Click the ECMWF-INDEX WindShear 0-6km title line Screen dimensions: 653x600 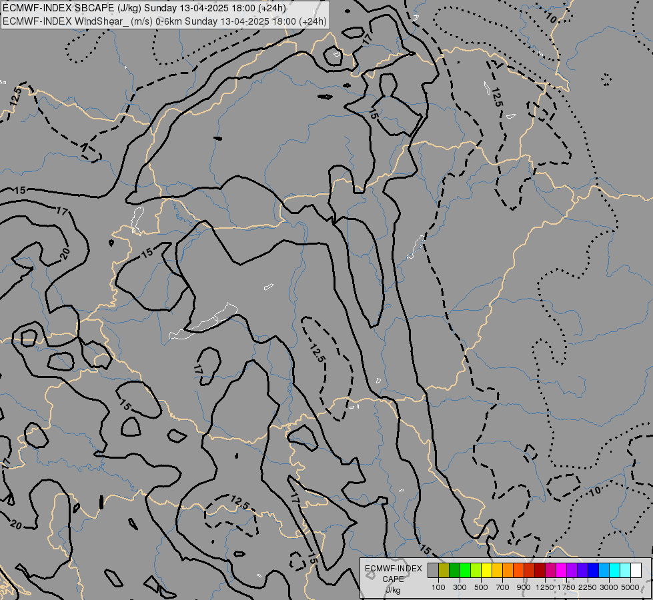pos(165,21)
